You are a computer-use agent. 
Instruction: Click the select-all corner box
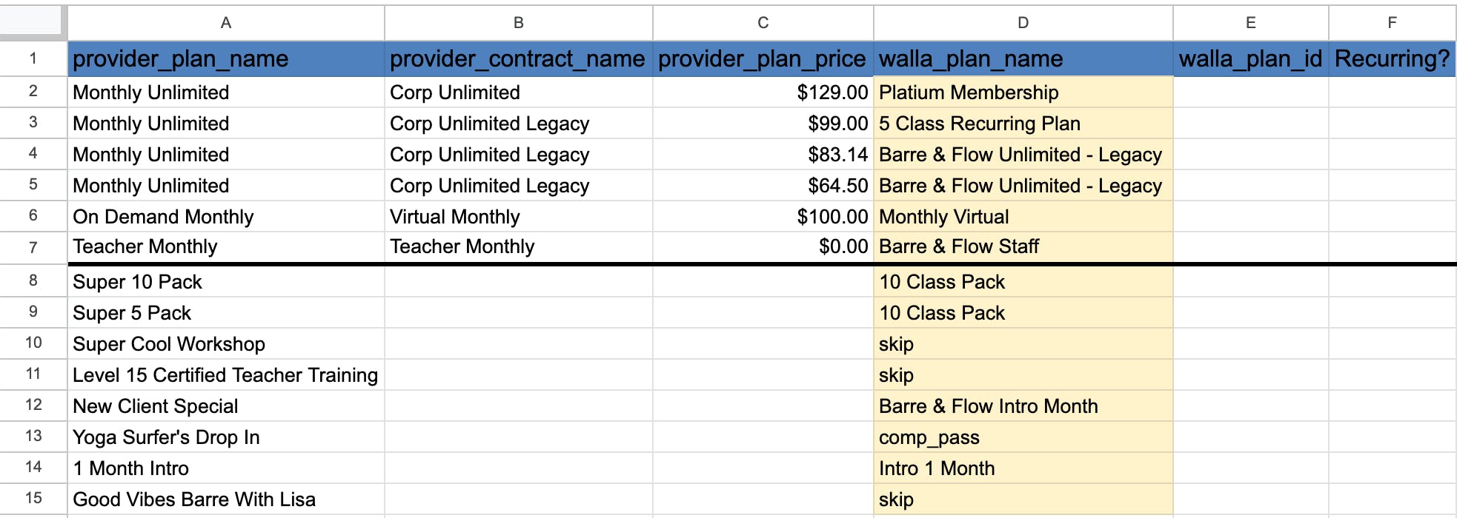[x=33, y=22]
